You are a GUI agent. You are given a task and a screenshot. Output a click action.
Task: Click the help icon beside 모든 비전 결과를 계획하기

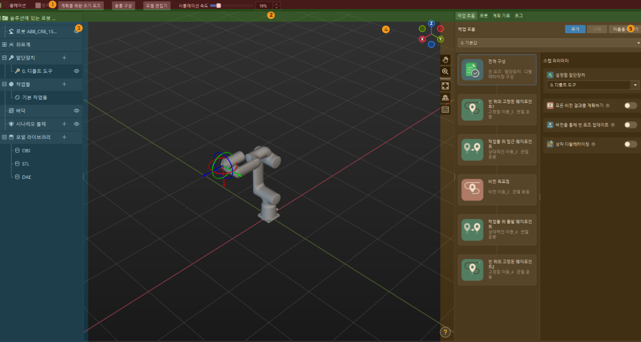point(608,105)
